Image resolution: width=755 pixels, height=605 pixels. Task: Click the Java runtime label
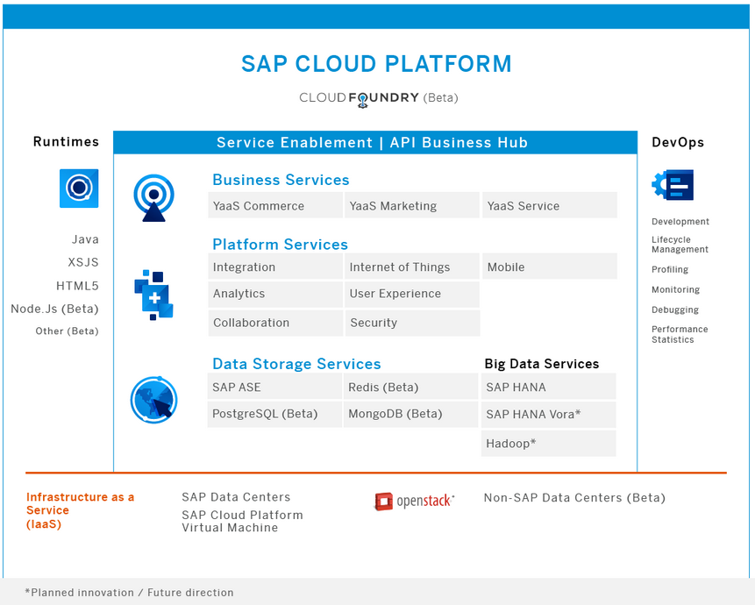[x=85, y=239]
